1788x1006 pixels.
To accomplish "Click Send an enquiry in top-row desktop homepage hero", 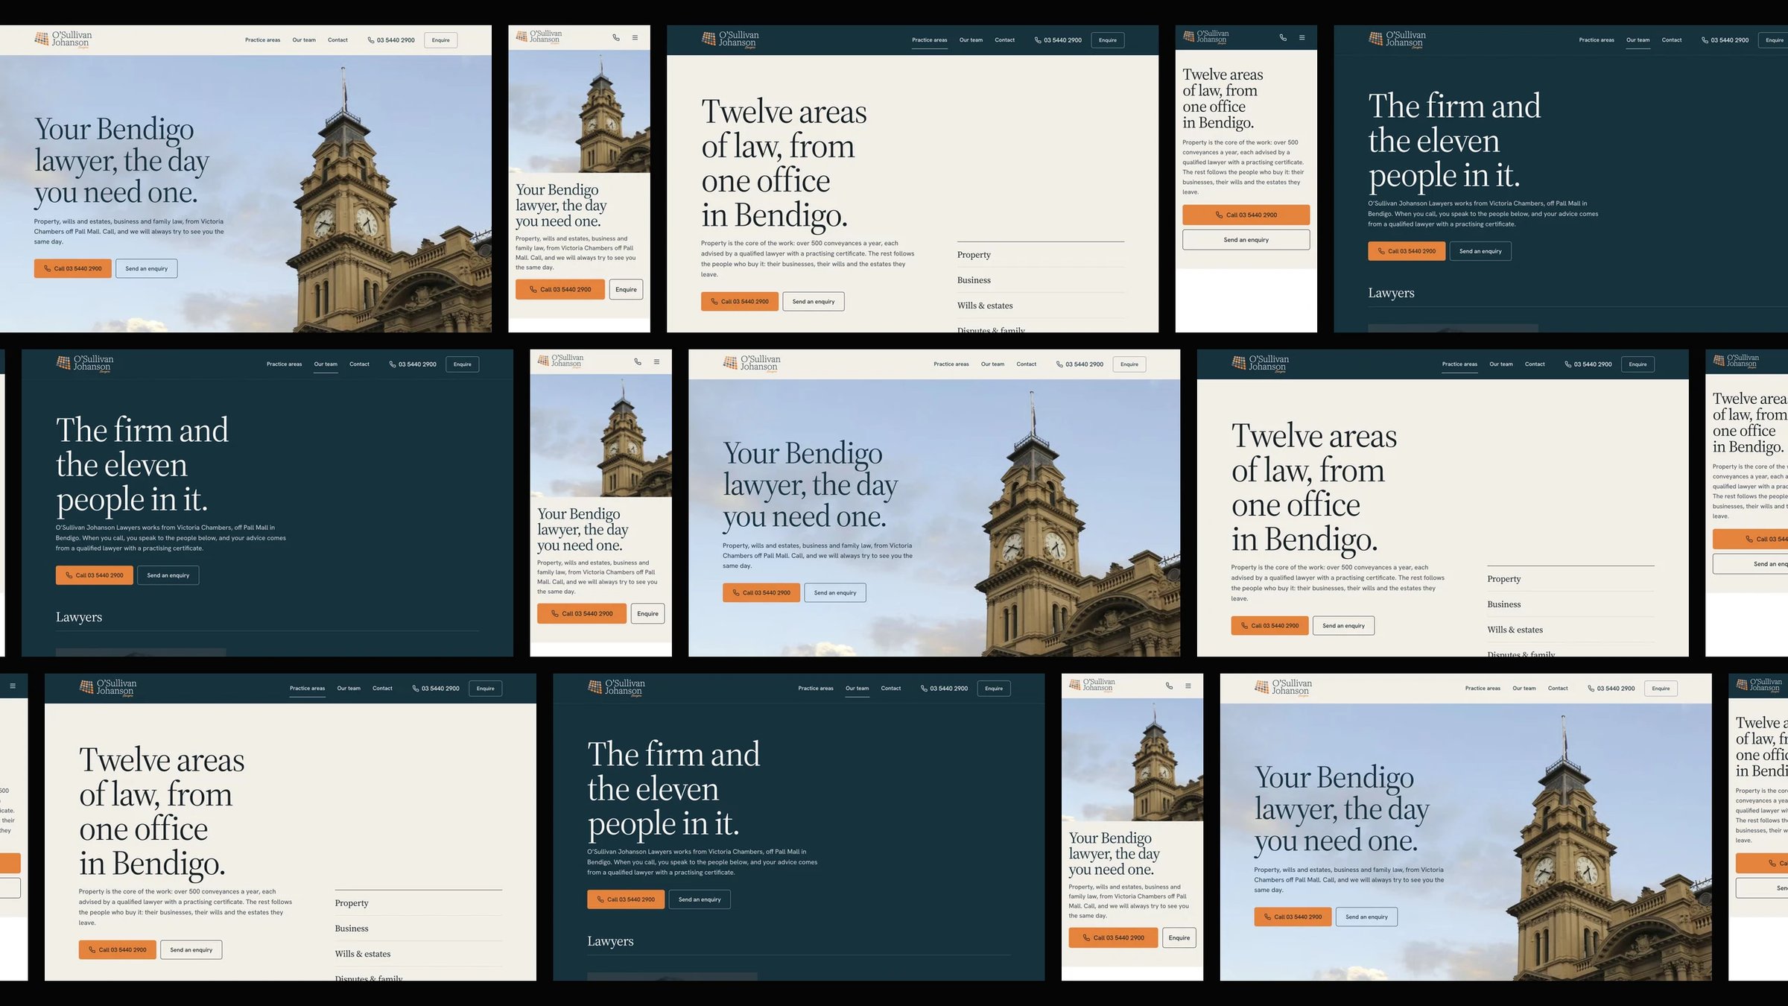I will (x=146, y=268).
